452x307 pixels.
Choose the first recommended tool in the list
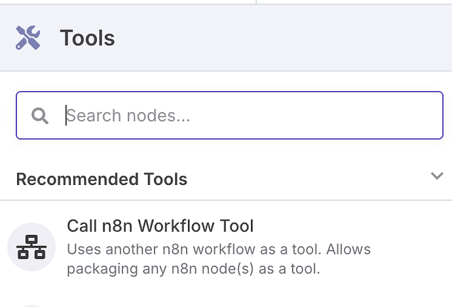point(226,247)
